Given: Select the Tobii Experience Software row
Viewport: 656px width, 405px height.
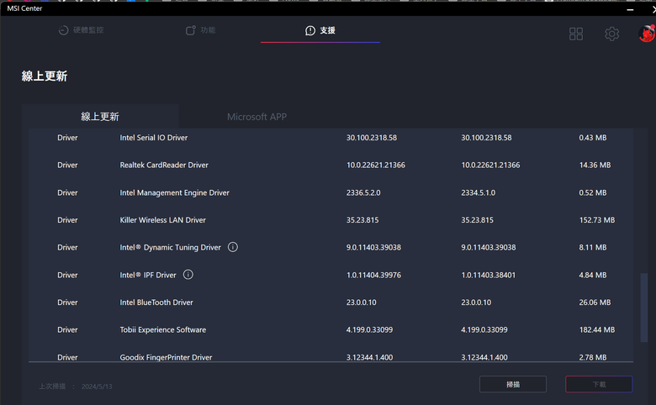Looking at the screenshot, I should tap(331, 329).
